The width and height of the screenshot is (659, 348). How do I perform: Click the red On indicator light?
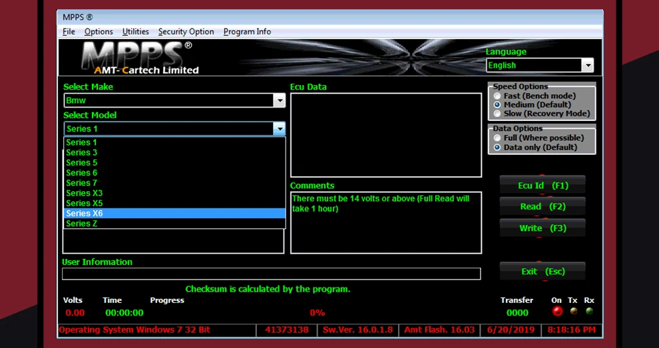pos(557,311)
